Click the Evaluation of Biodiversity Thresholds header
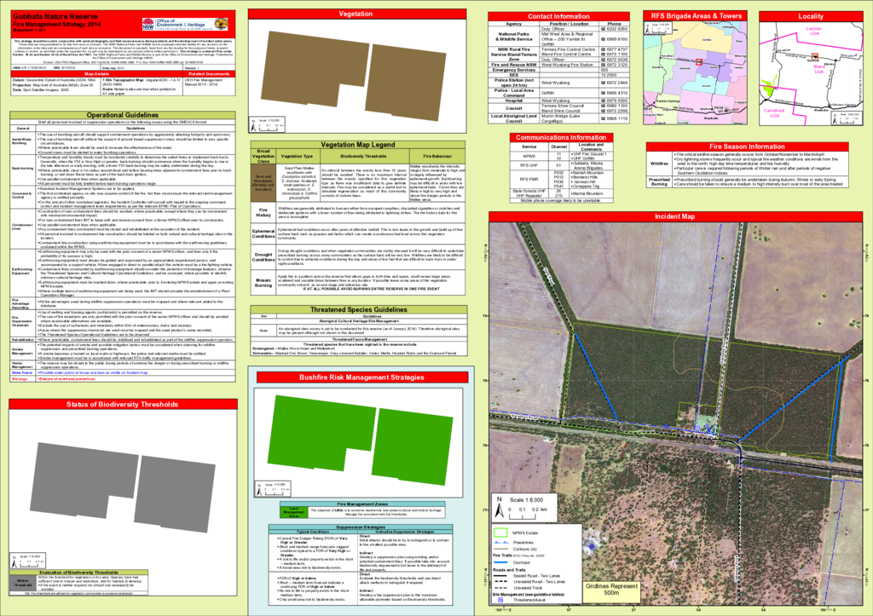Image resolution: width=873 pixels, height=616 pixels. pos(79,572)
